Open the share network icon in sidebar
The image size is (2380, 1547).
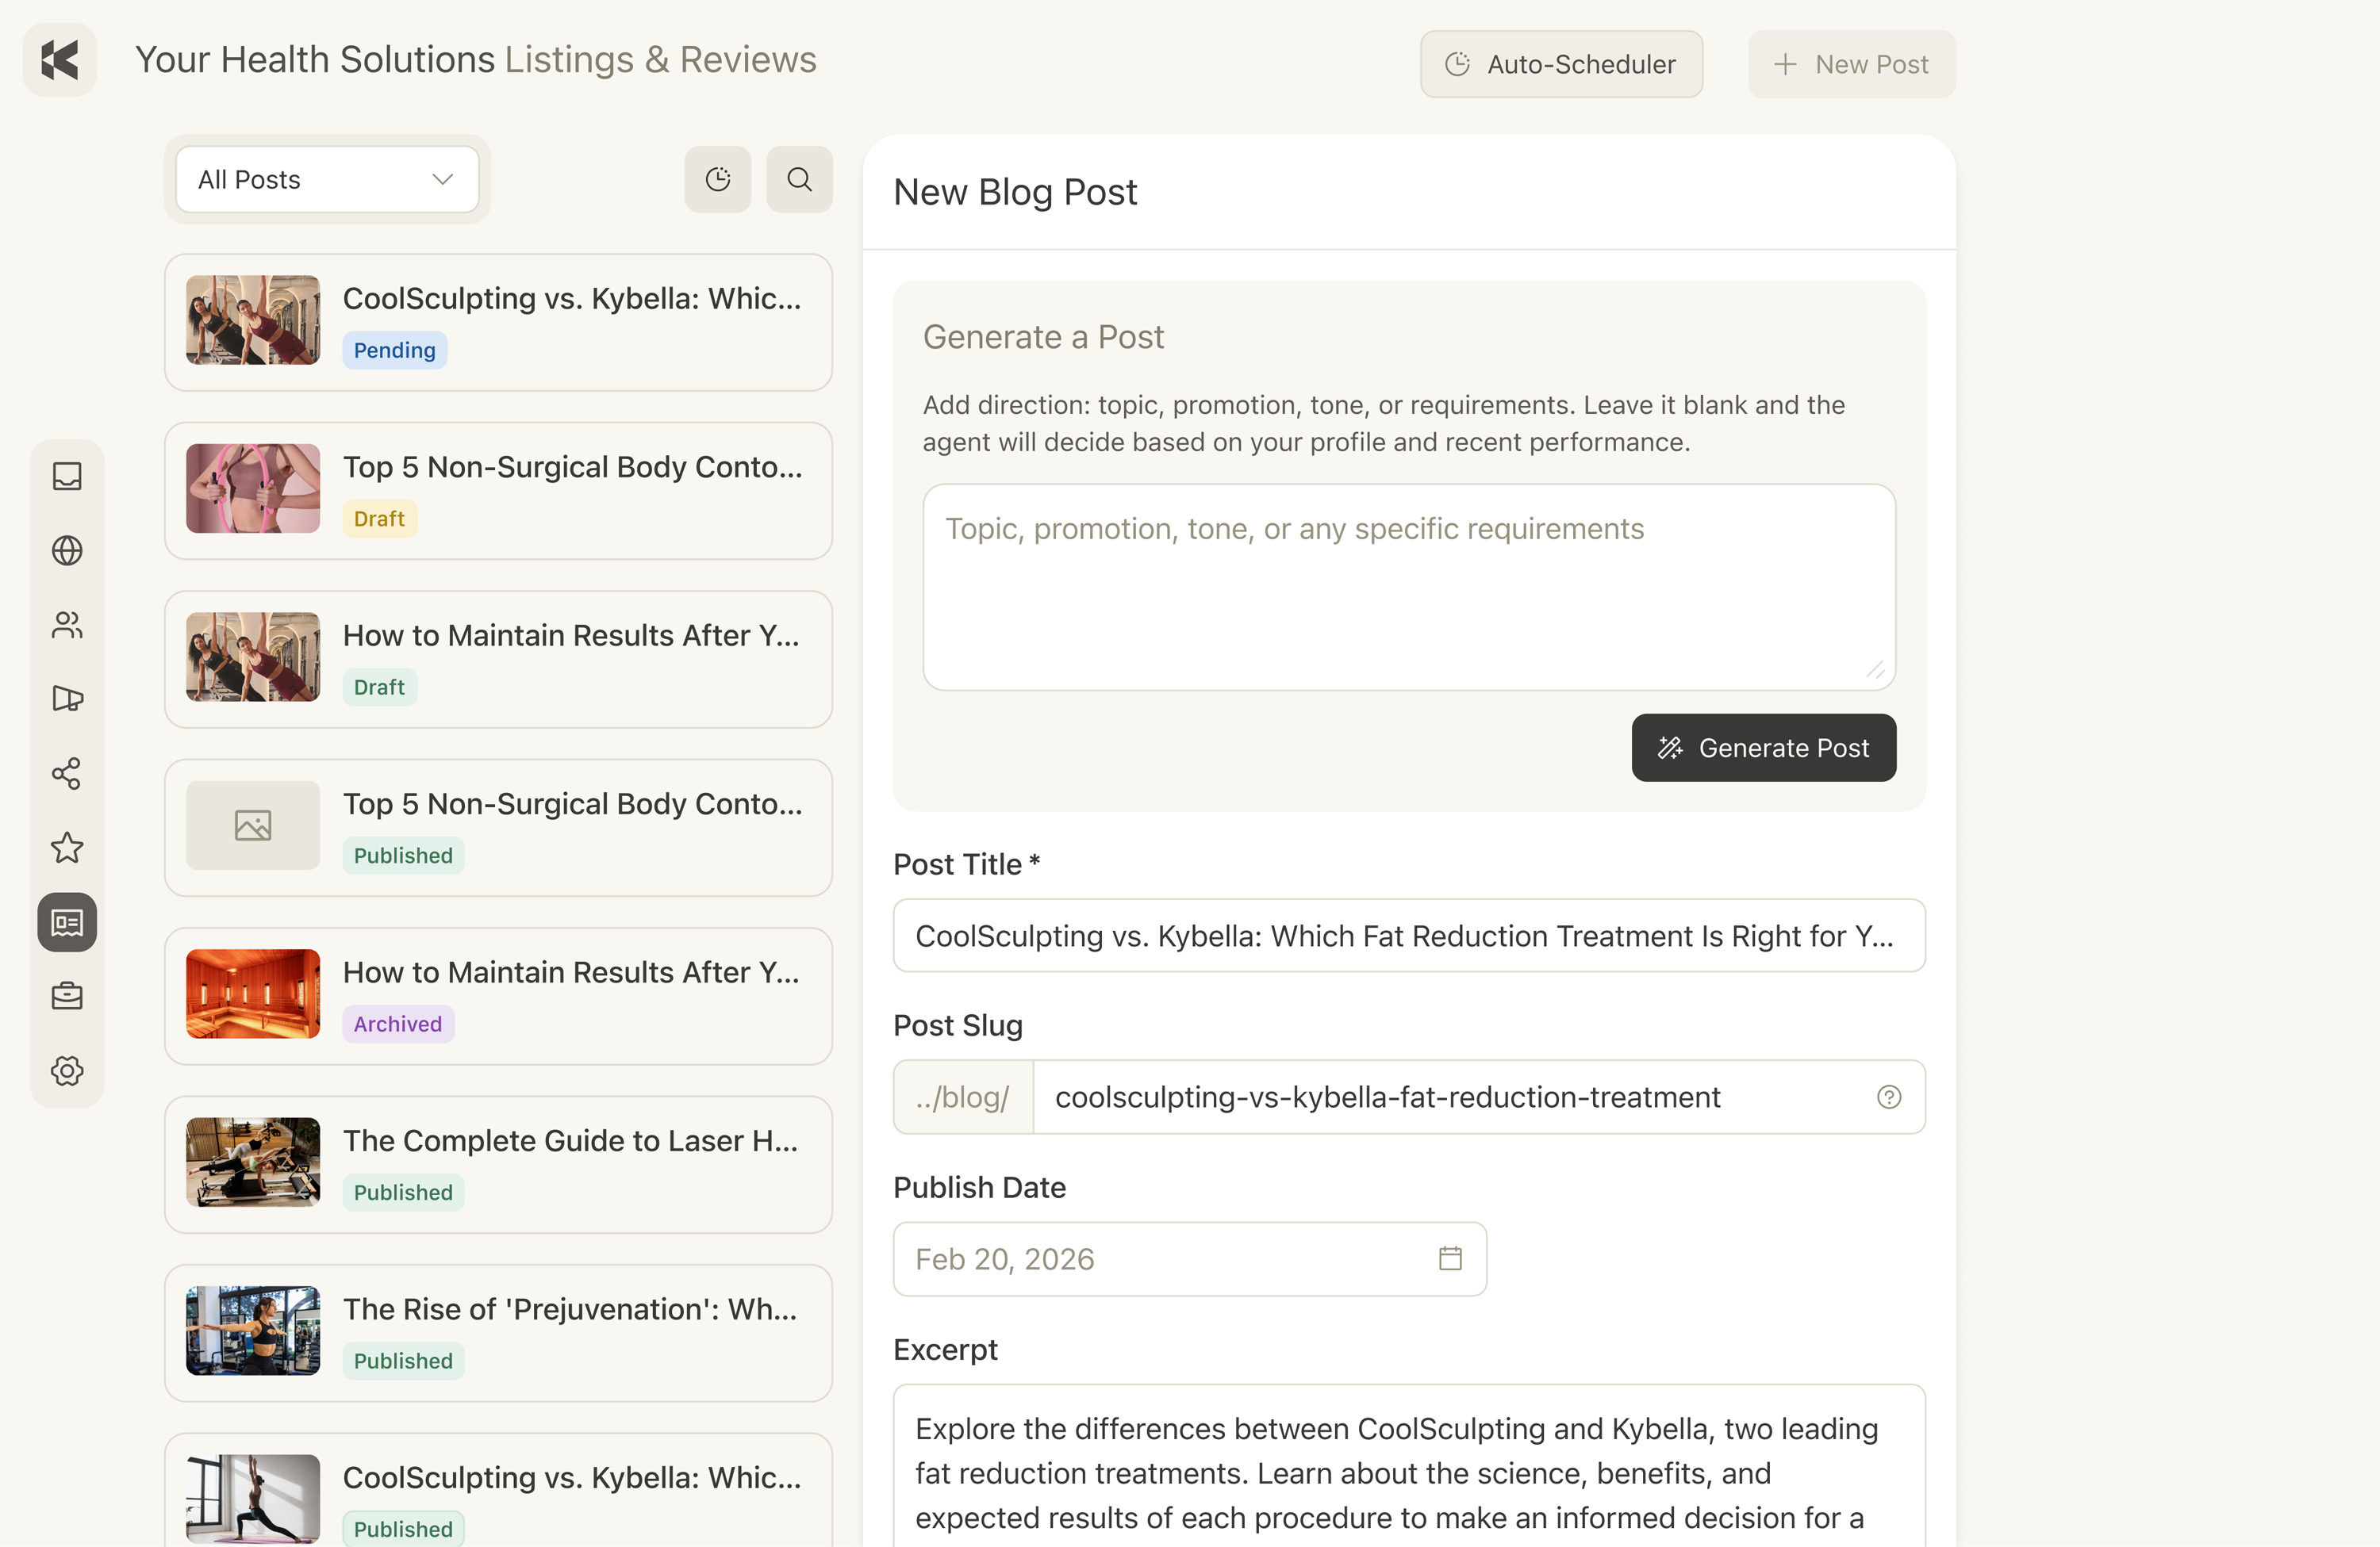(x=67, y=774)
